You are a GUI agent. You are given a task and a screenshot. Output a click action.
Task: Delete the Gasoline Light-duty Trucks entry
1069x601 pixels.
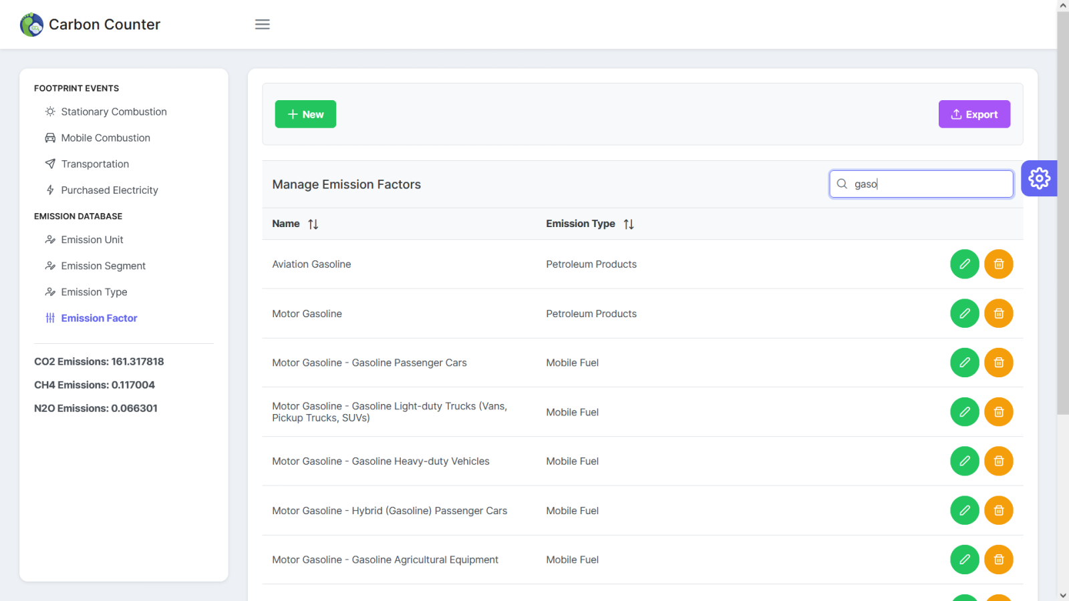(998, 412)
